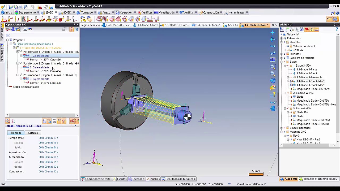340x191 pixels.
Task: Open Condiciones de corte panel
Action: [x=96, y=179]
